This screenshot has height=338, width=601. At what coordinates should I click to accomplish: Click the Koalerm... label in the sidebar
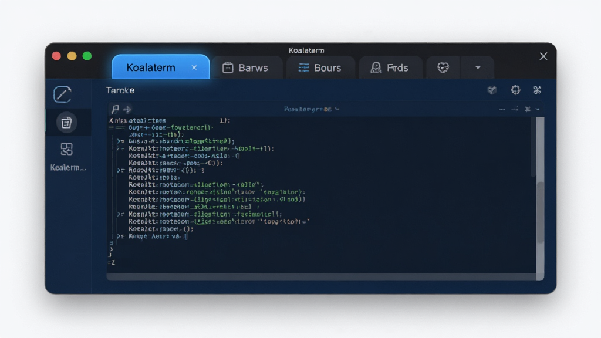[x=68, y=167]
